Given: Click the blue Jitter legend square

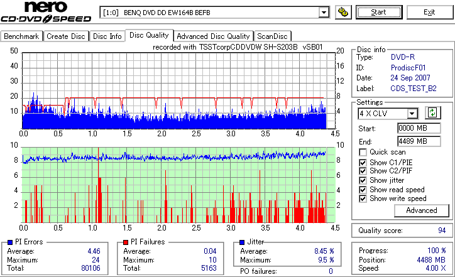Looking at the screenshot, I should [x=242, y=242].
